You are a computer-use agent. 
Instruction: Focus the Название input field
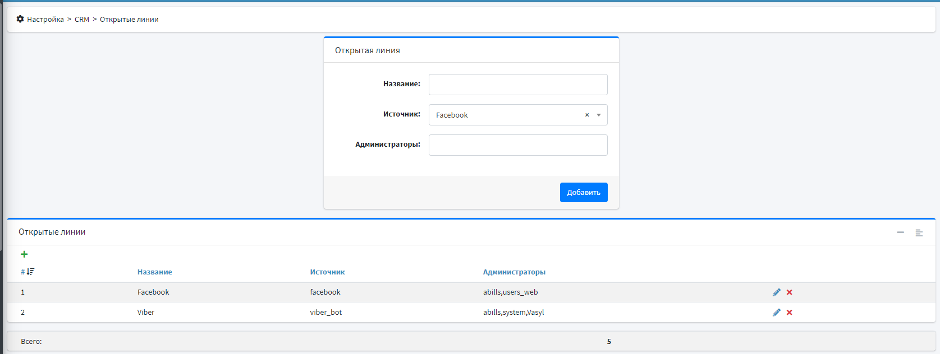[x=517, y=85]
